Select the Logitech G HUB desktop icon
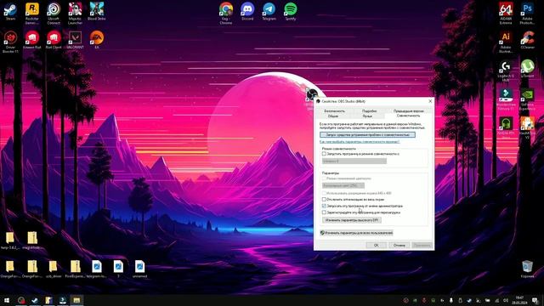This screenshot has width=544, height=306. pos(506,71)
